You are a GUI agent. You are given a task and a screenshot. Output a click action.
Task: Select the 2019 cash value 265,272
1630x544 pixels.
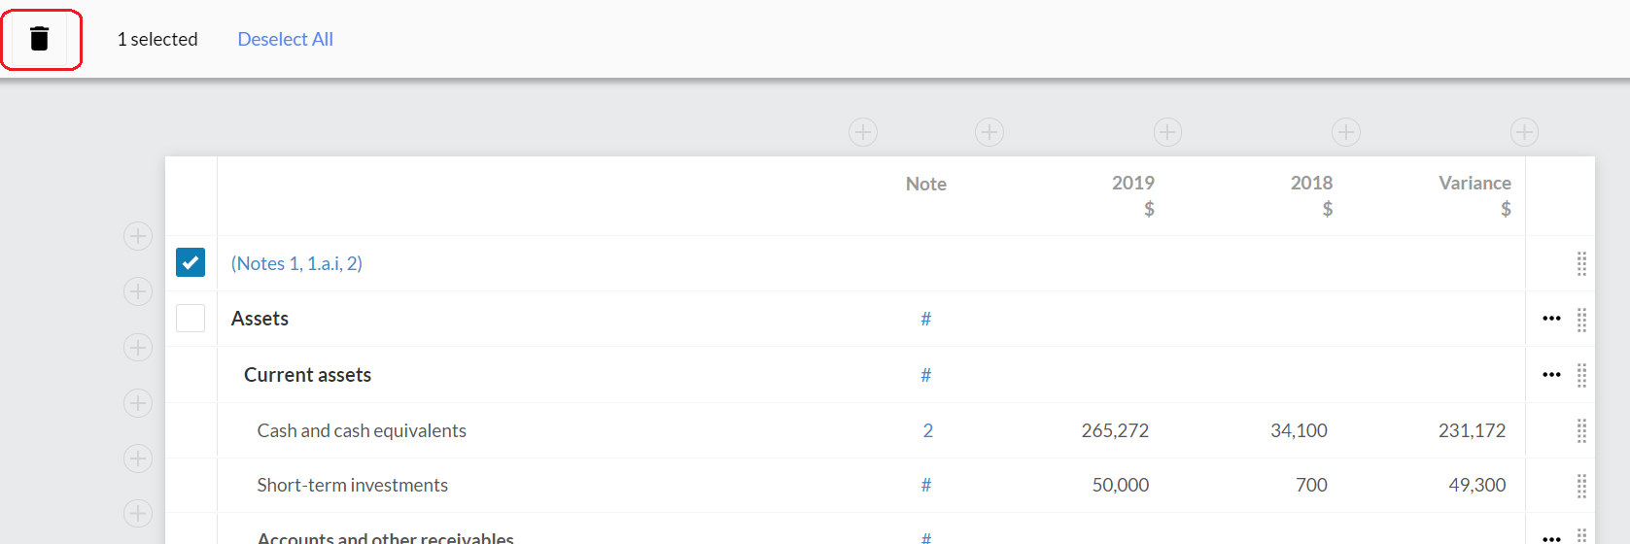click(1115, 430)
